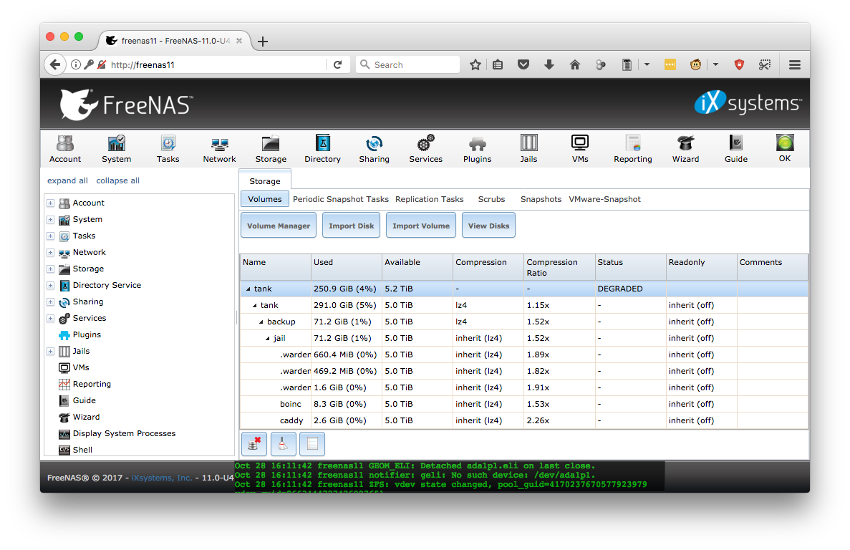Click the collapse all link

pos(117,180)
